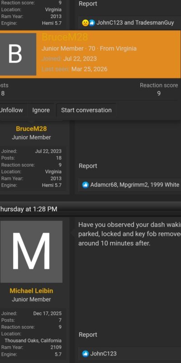Viewport: 181px width, 363px height.
Task: Open BruceM28 username link below popup
Action: point(31,129)
